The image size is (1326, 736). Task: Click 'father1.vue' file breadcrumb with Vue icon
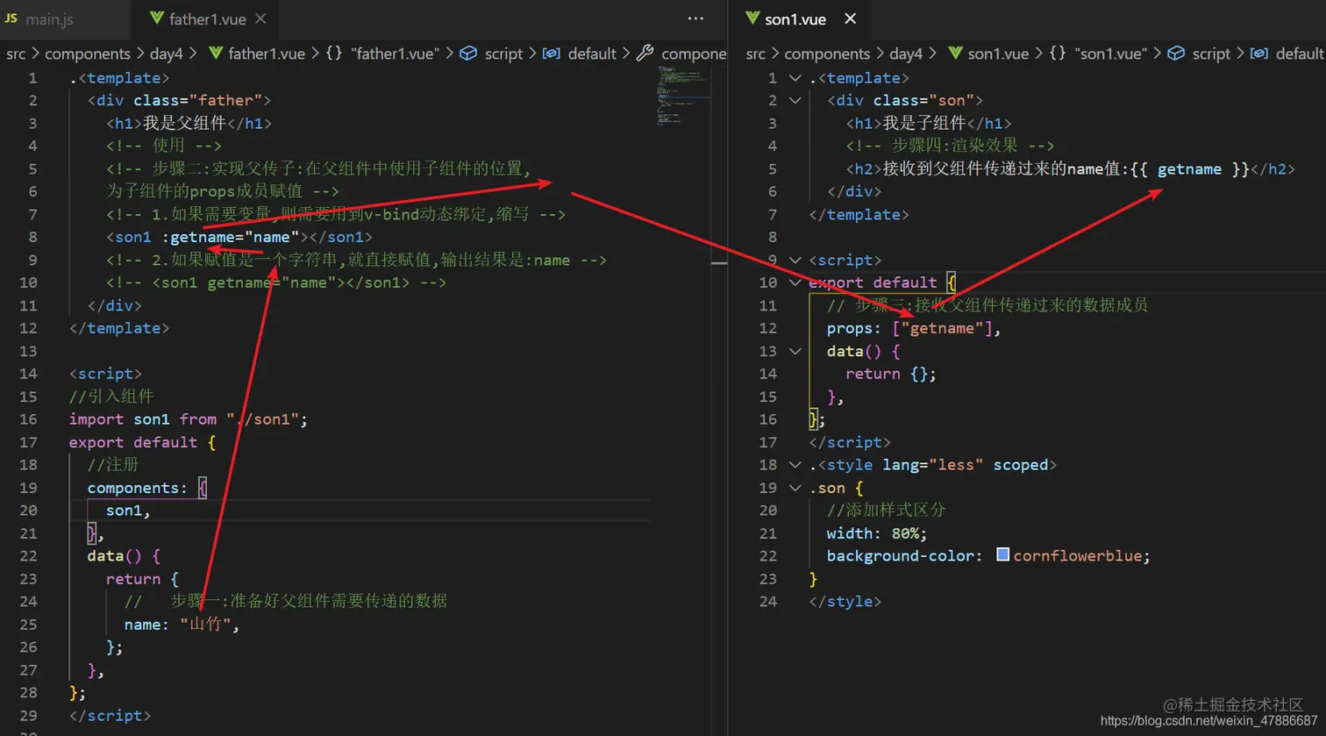click(257, 54)
